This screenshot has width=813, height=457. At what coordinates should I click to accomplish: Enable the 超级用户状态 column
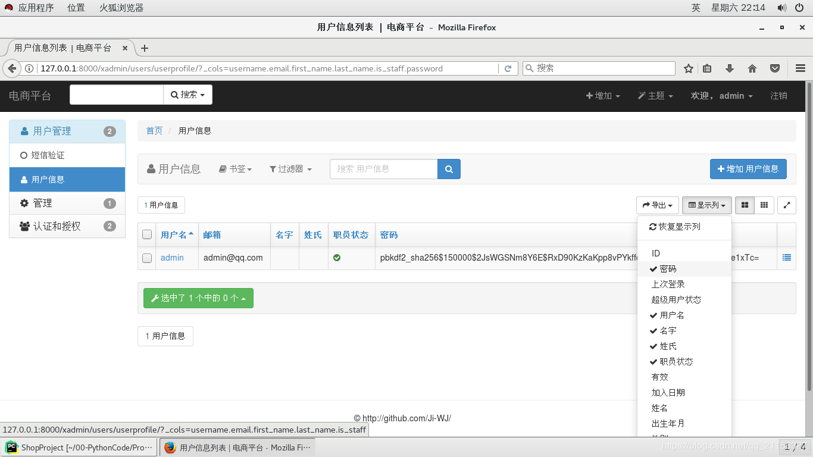(684, 300)
